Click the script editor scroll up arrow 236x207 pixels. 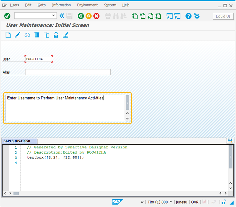pos(230,183)
